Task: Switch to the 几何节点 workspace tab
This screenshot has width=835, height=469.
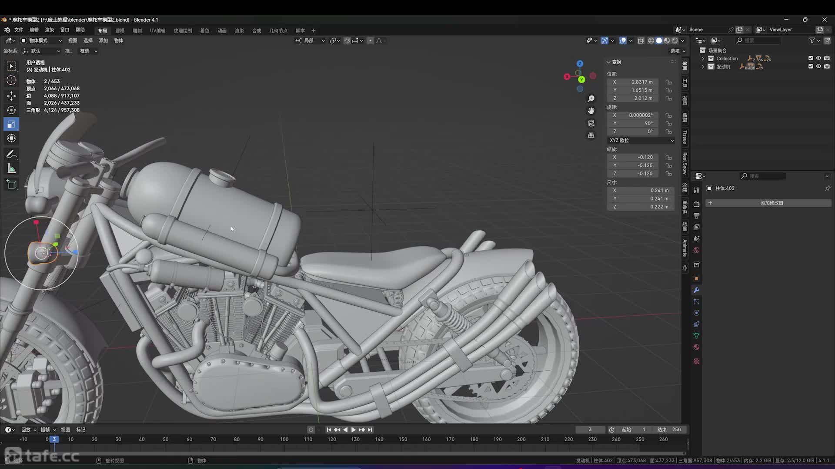Action: (278, 30)
